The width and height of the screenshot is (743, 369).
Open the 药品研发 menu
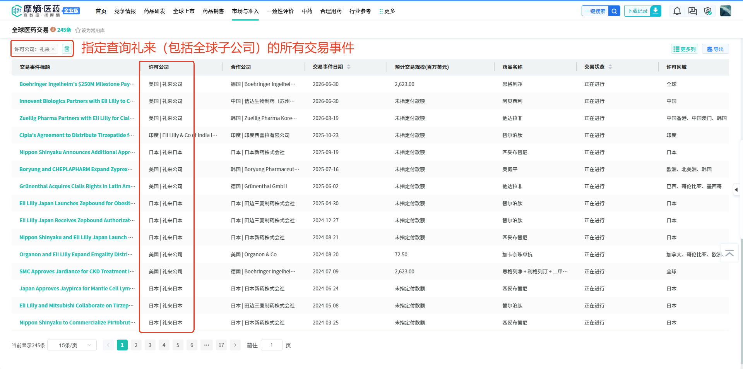154,11
